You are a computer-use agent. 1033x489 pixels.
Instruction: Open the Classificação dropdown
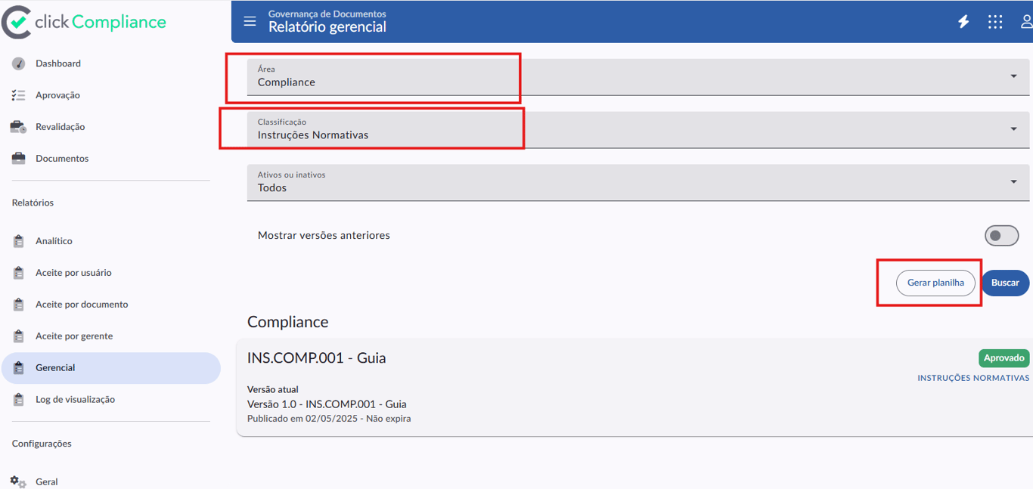638,130
